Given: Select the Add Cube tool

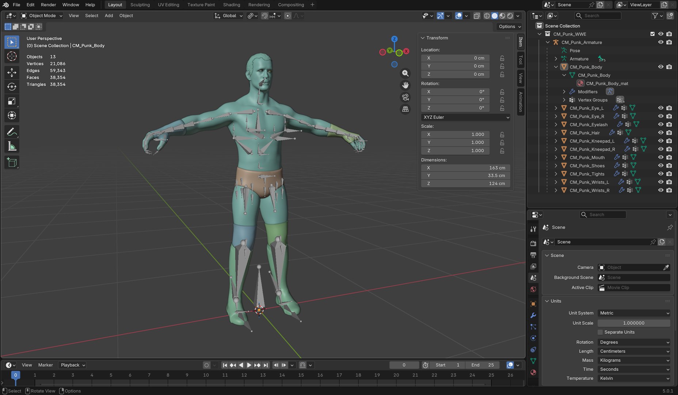Looking at the screenshot, I should pos(12,162).
